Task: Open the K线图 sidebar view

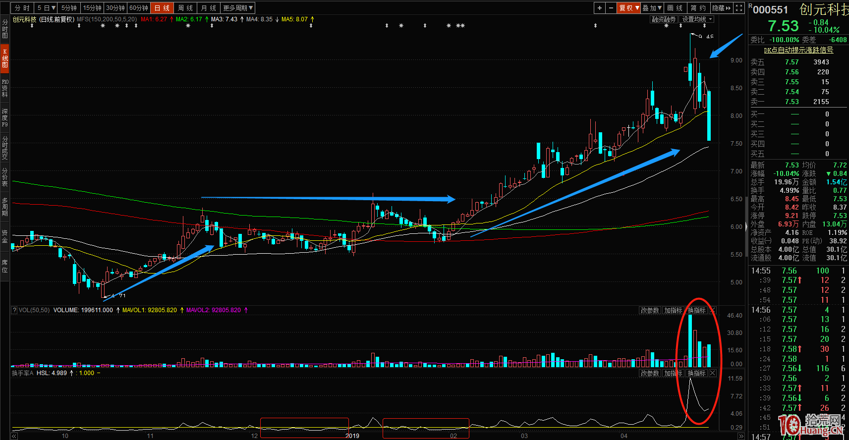Action: point(5,58)
